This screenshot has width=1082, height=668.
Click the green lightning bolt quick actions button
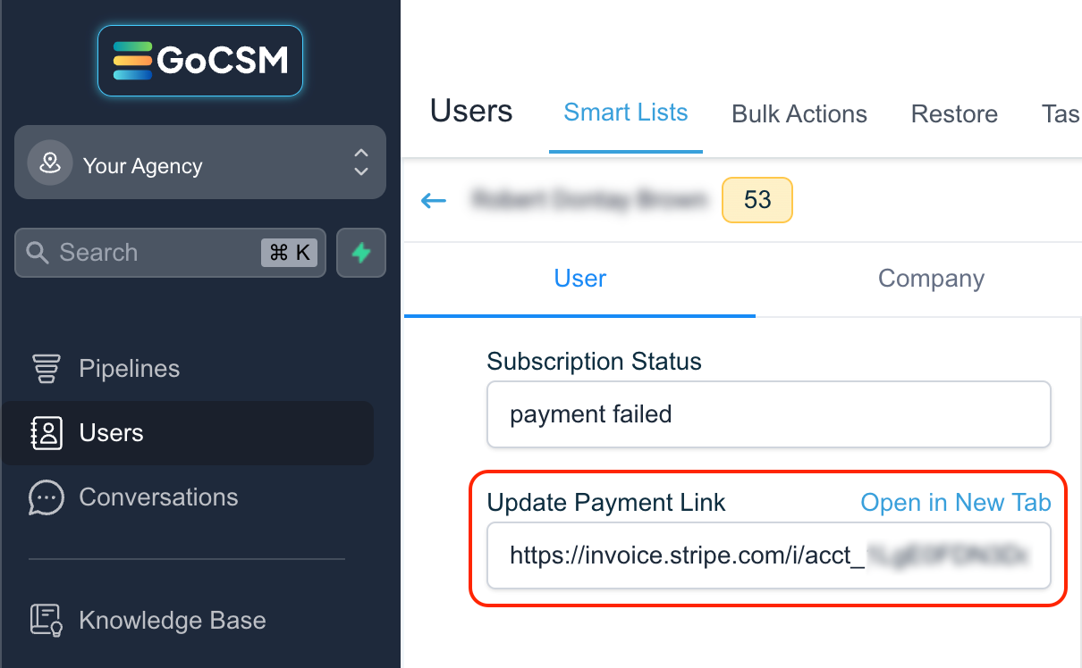point(361,253)
